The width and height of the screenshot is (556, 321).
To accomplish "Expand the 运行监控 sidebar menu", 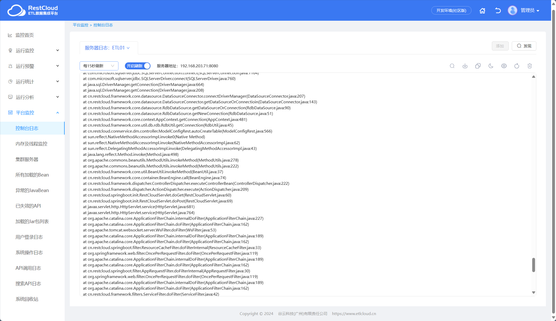I will coord(34,50).
